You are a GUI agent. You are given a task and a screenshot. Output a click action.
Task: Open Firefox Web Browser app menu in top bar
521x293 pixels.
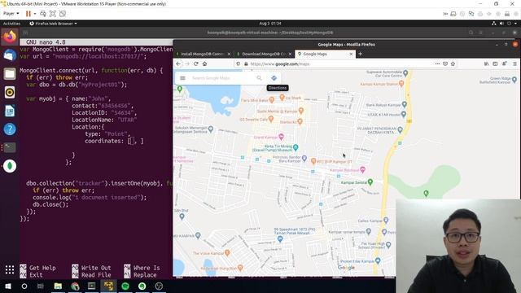coord(53,24)
